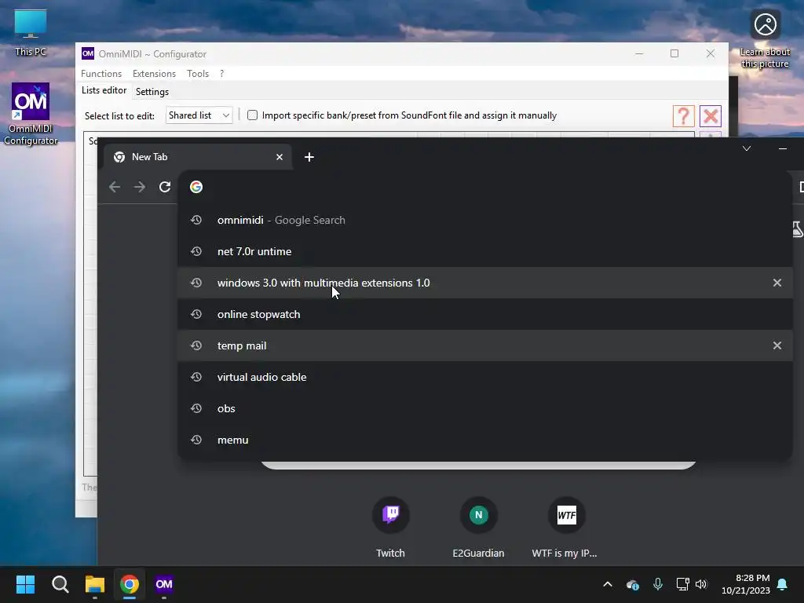Remove the 'windows 3.0' suggestion with X

click(777, 283)
